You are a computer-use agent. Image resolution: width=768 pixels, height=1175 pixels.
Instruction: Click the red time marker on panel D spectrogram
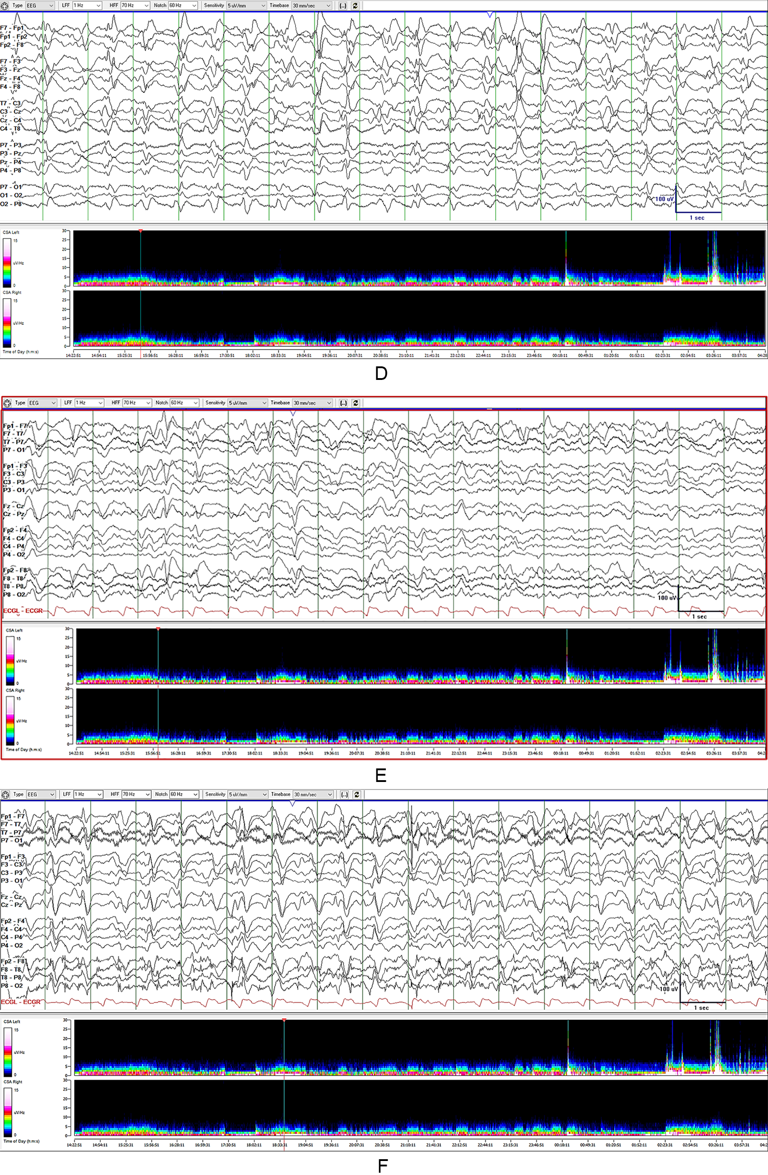click(x=140, y=231)
